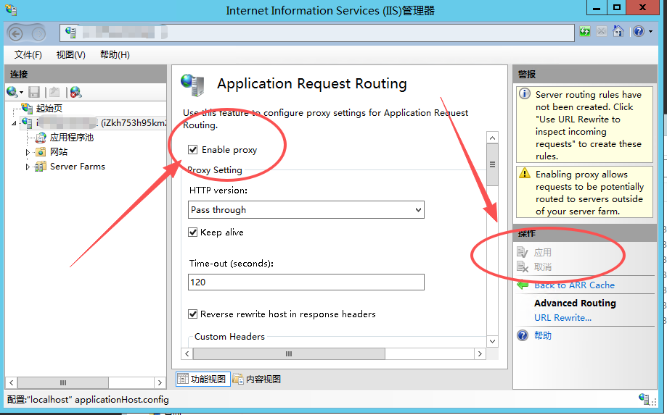
Task: Click the 应用 Apply action
Action: (x=543, y=253)
